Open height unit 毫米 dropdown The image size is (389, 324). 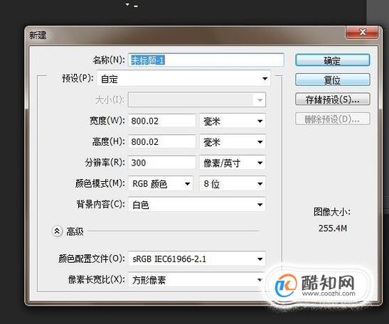[x=233, y=142]
